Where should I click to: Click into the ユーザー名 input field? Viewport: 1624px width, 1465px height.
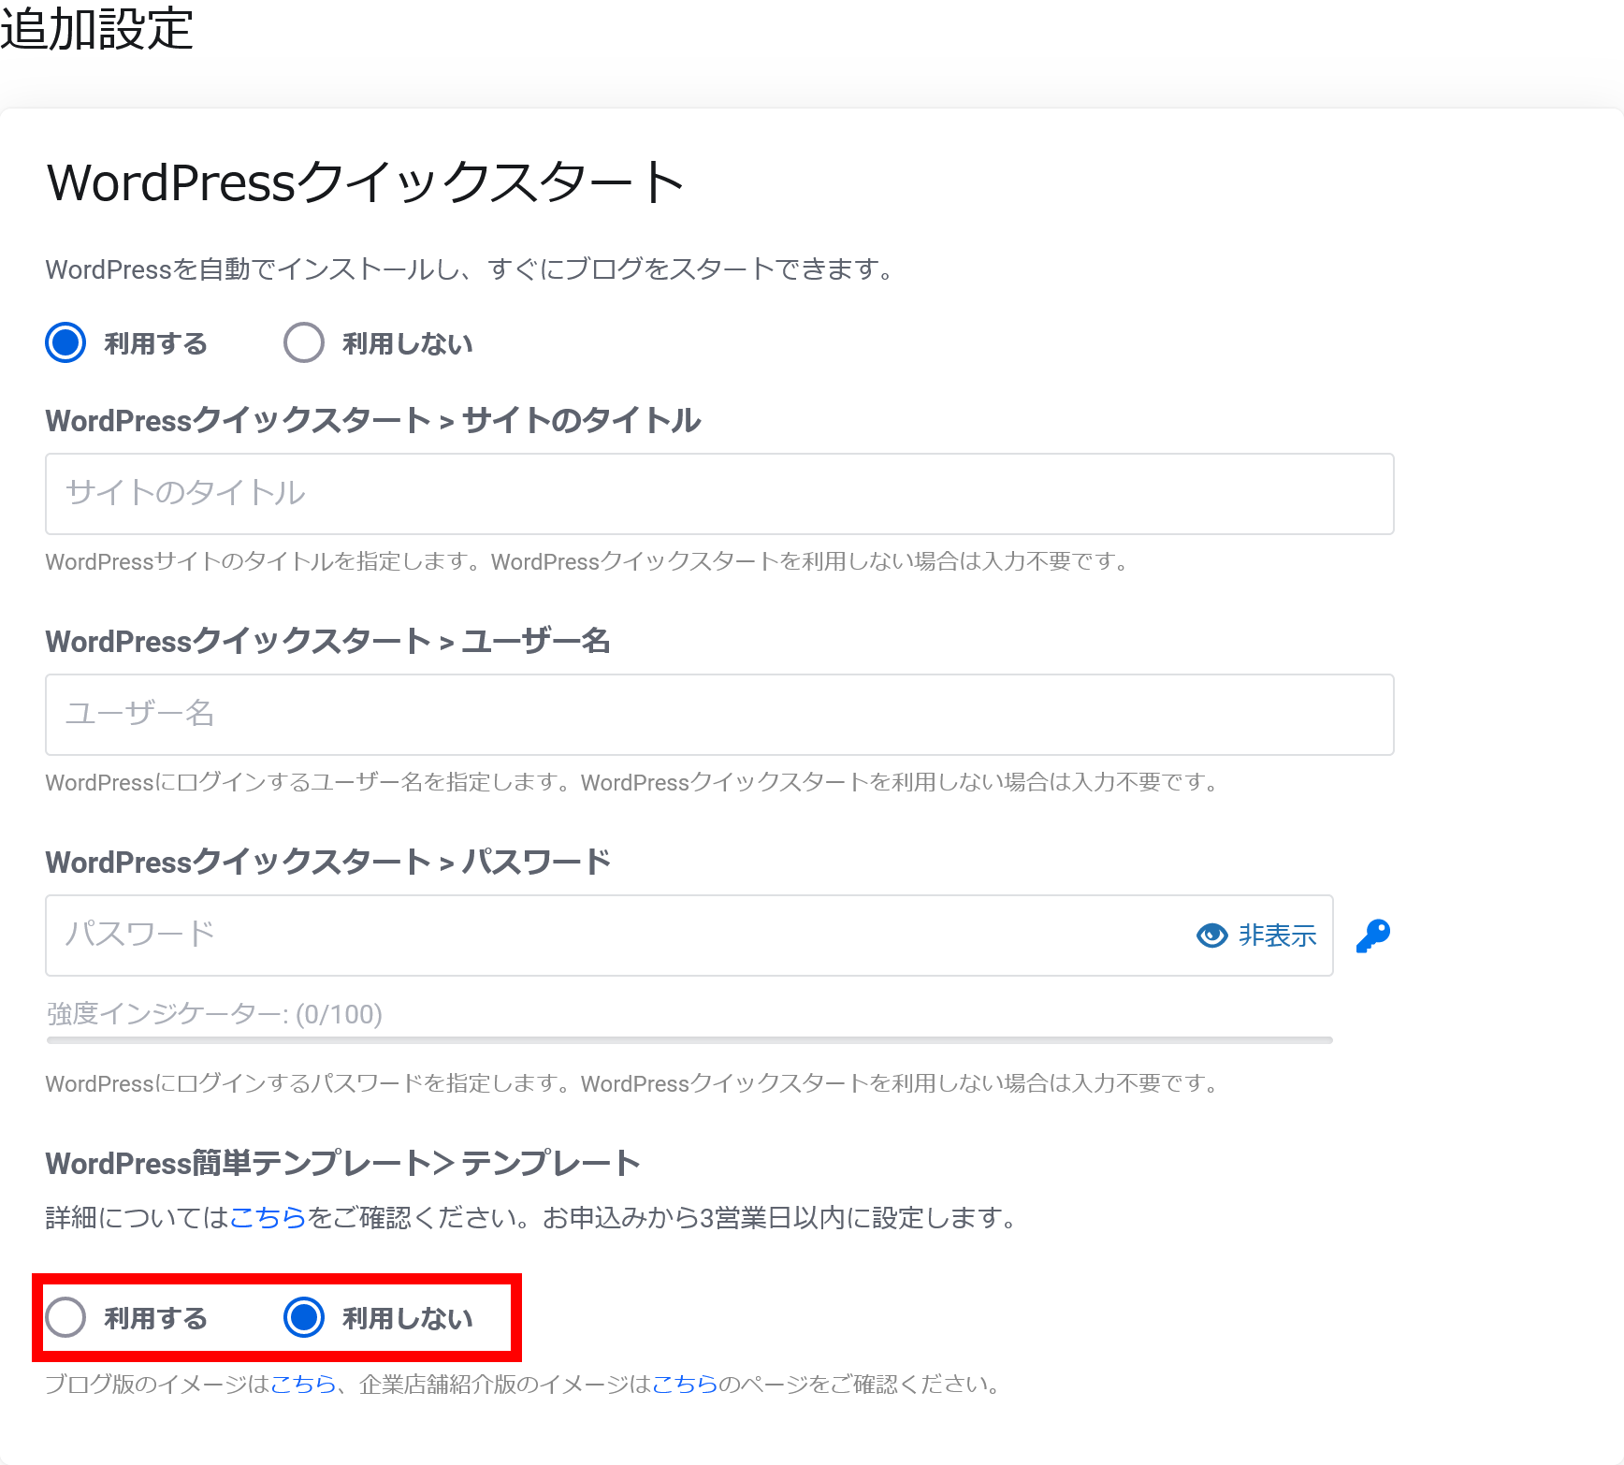tap(718, 715)
